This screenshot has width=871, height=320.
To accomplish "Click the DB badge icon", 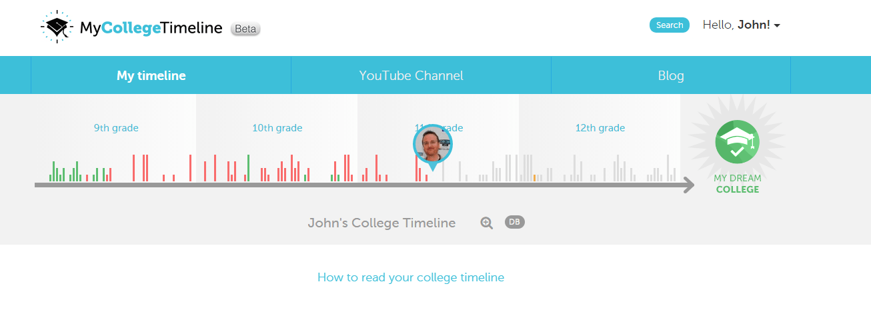I will coord(515,222).
